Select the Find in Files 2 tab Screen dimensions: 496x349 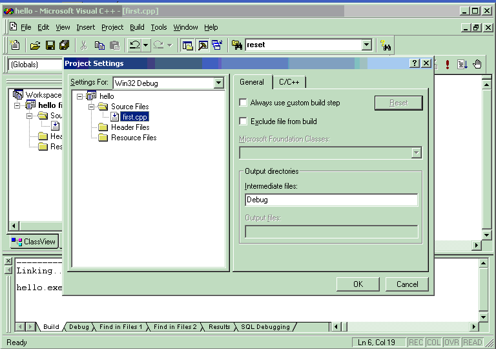click(x=175, y=327)
